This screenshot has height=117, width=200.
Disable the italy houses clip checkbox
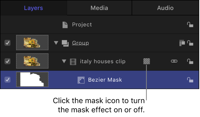tap(7, 61)
